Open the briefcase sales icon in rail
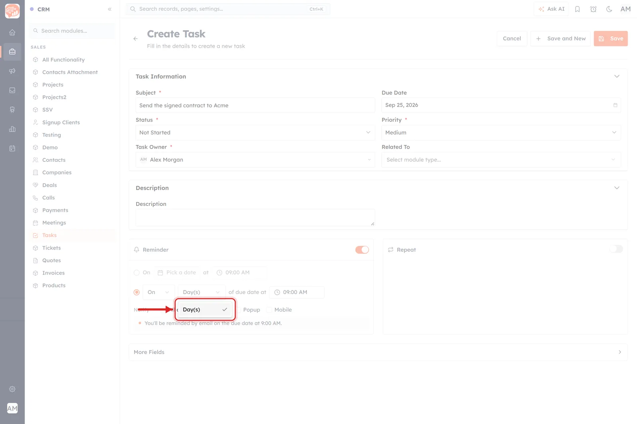Viewport: 637px width, 424px height. (x=12, y=52)
